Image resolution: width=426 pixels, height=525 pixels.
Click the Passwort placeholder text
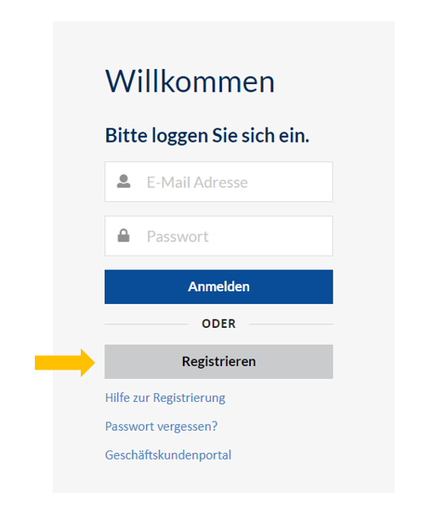coord(178,237)
